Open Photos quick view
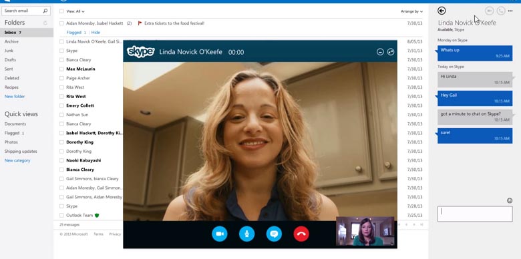The height and width of the screenshot is (259, 521). (x=11, y=142)
